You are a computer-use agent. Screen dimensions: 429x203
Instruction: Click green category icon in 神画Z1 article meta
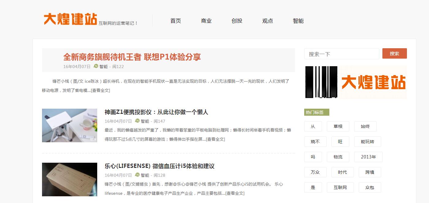pos(137,121)
